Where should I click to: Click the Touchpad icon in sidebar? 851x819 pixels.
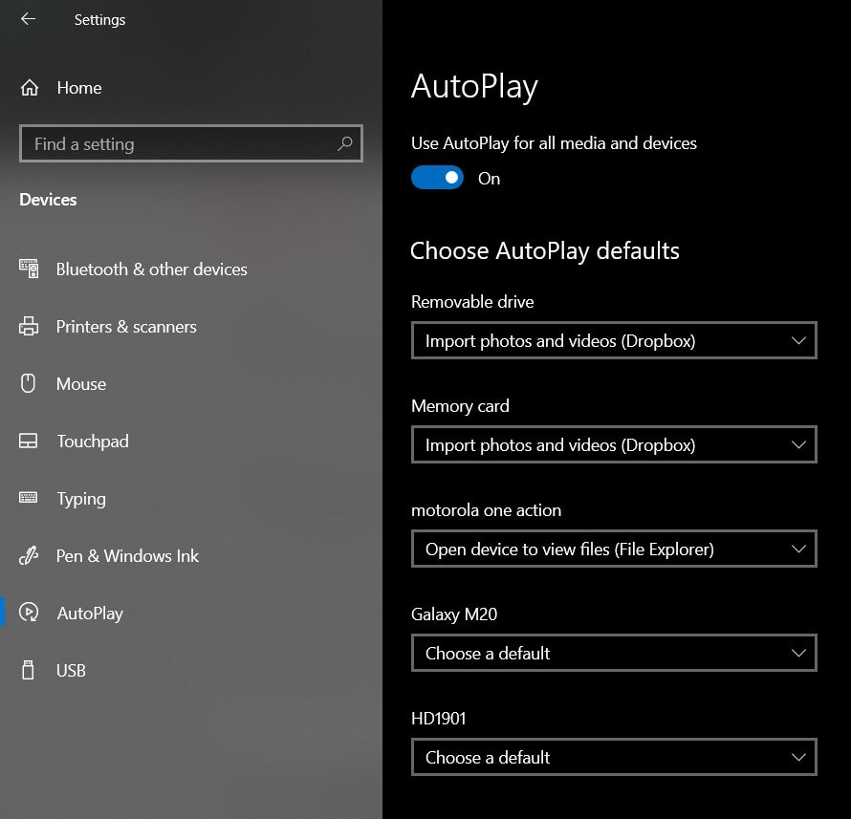(29, 441)
